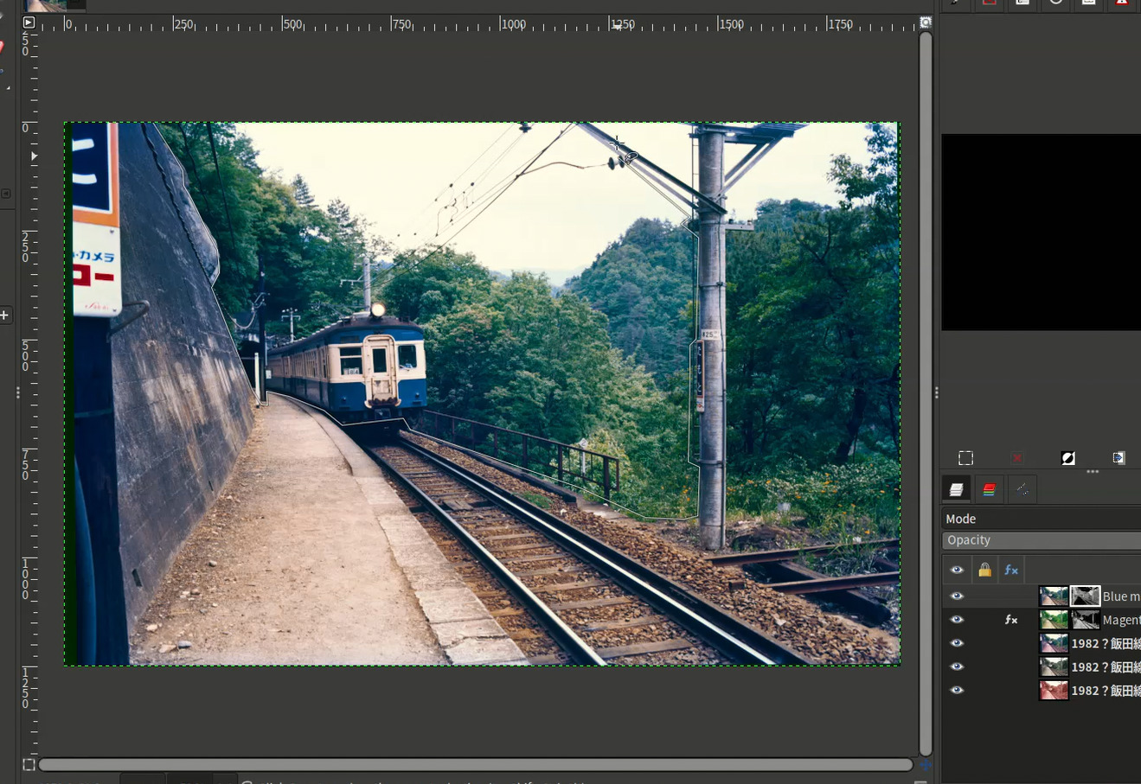This screenshot has height=784, width=1141.
Task: Switch to the Paths tab
Action: (1022, 490)
